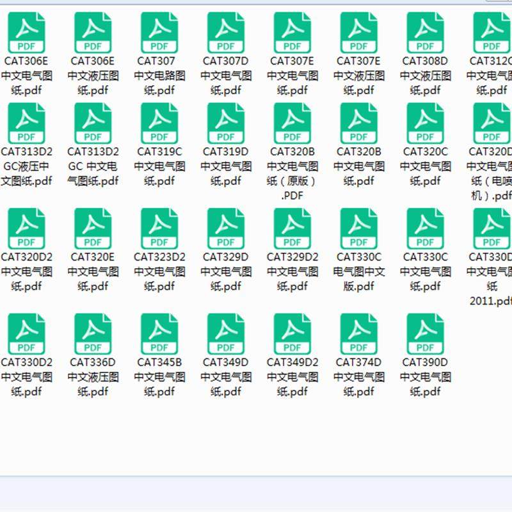Click the CAT329D 中文电气图纸 PDF icon
This screenshot has width=512, height=512.
(x=226, y=228)
